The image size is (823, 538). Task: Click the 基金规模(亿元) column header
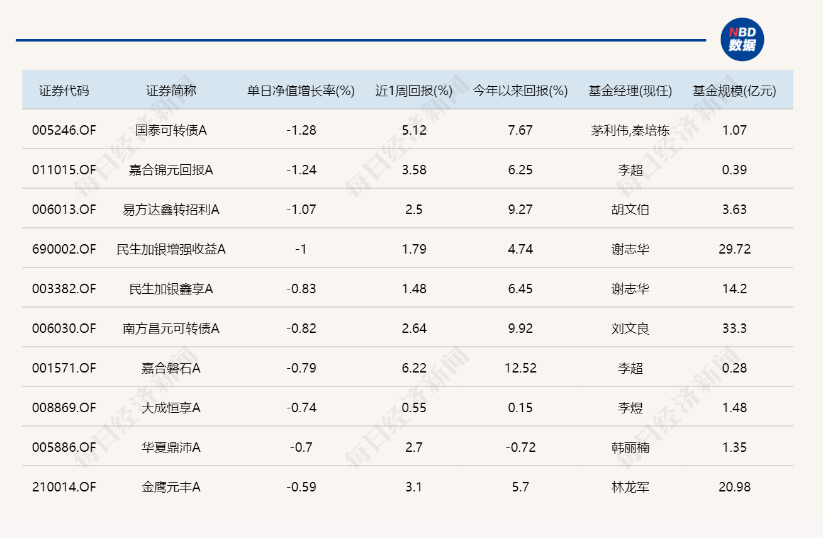pyautogui.click(x=735, y=89)
